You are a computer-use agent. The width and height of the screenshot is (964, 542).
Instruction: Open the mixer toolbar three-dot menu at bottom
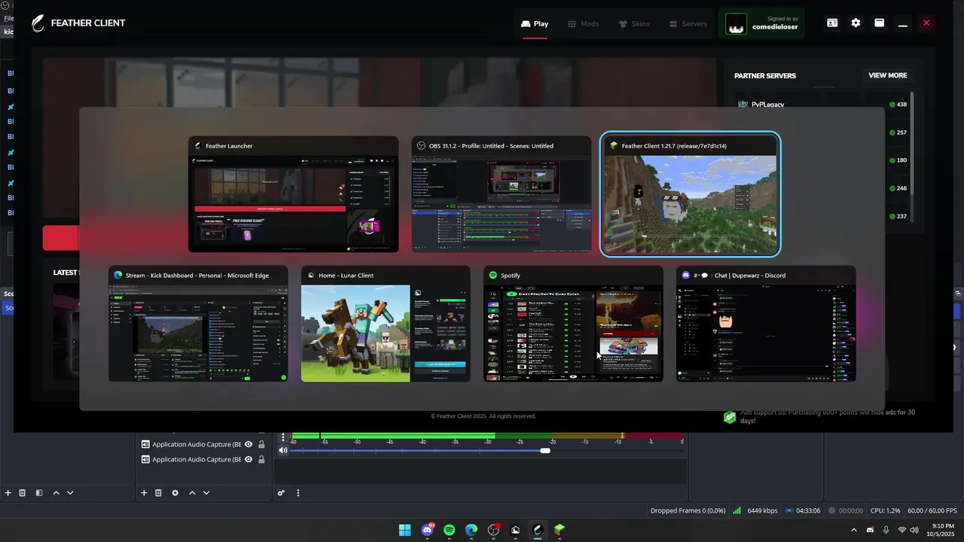coord(298,493)
